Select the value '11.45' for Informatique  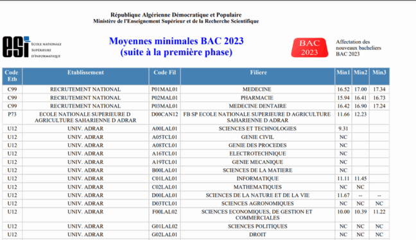click(360, 179)
